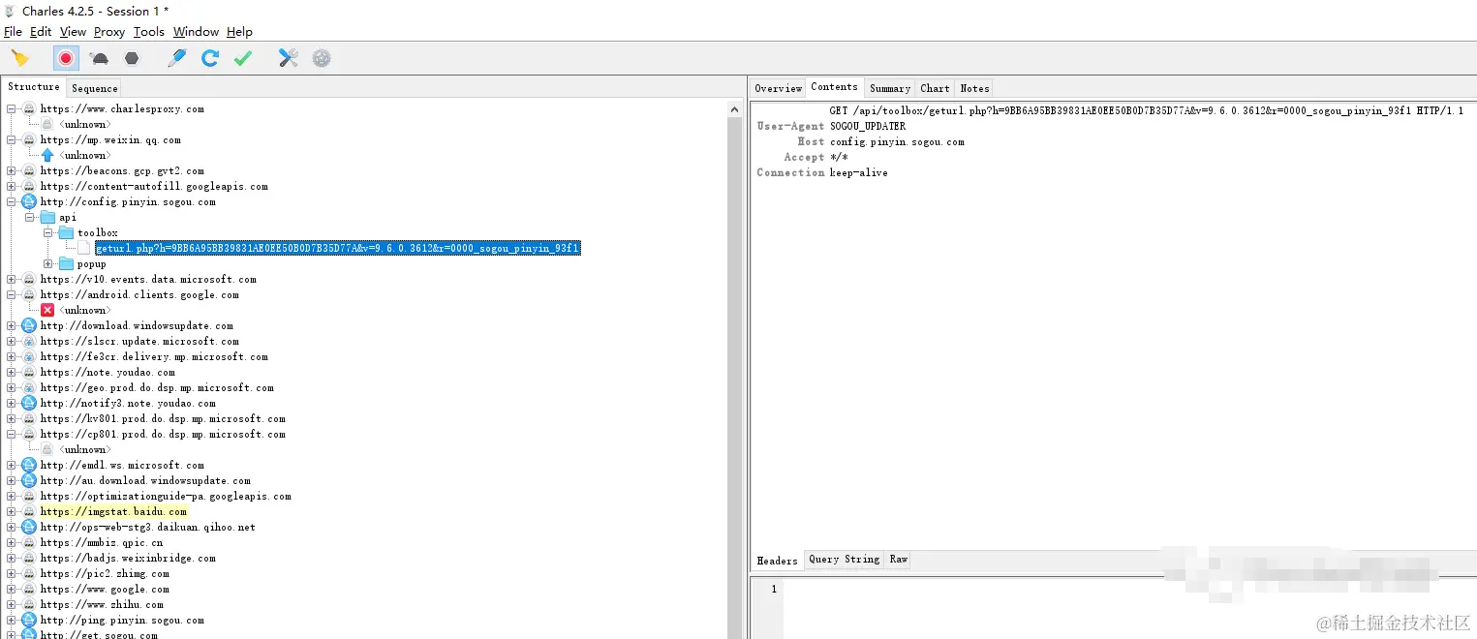Click the lock icon beside note.youdao.com
The height and width of the screenshot is (639, 1477).
coord(29,373)
